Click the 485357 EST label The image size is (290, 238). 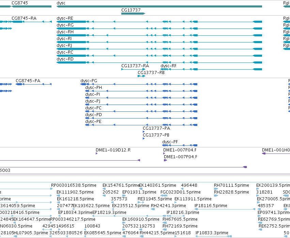click(266, 206)
